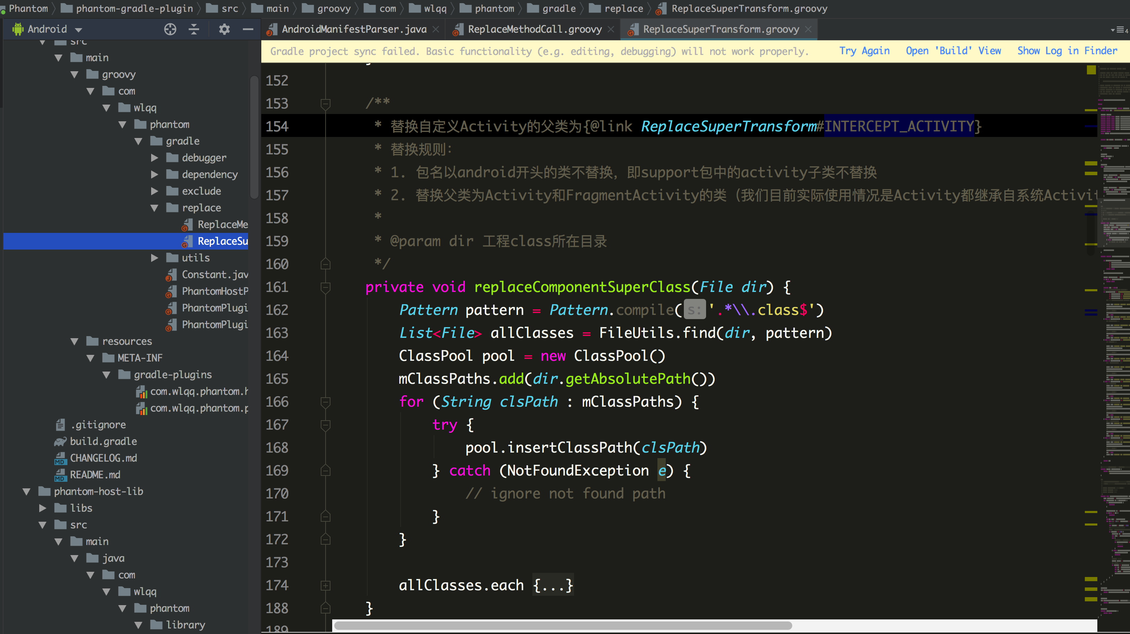This screenshot has height=634, width=1130.
Task: Fold the for loop at line 166
Action: pyautogui.click(x=325, y=402)
